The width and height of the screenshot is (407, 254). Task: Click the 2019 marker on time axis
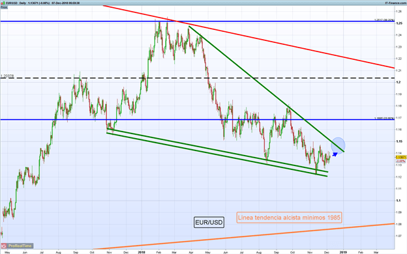(343, 252)
